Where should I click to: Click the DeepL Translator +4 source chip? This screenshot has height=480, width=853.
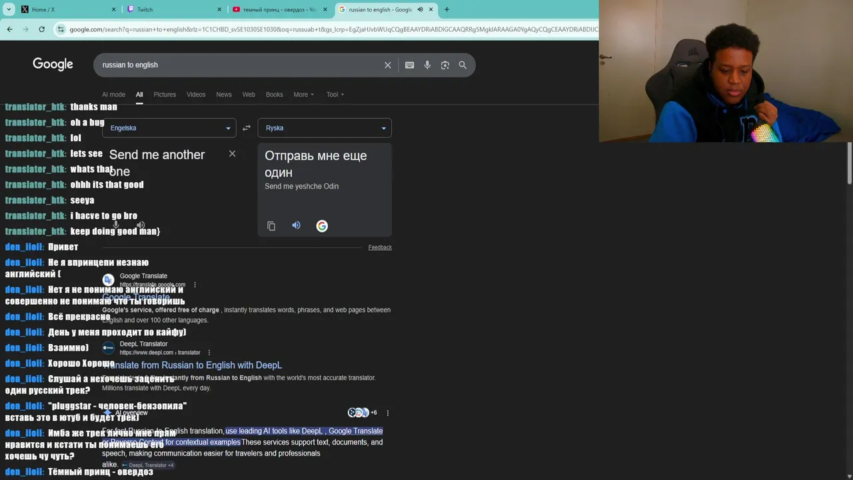click(x=147, y=465)
